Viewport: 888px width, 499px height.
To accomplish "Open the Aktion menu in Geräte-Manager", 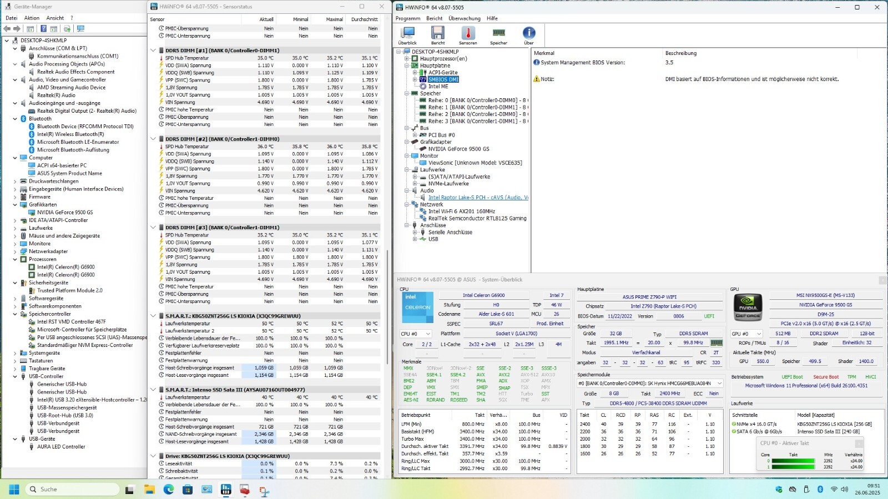I will [x=32, y=18].
